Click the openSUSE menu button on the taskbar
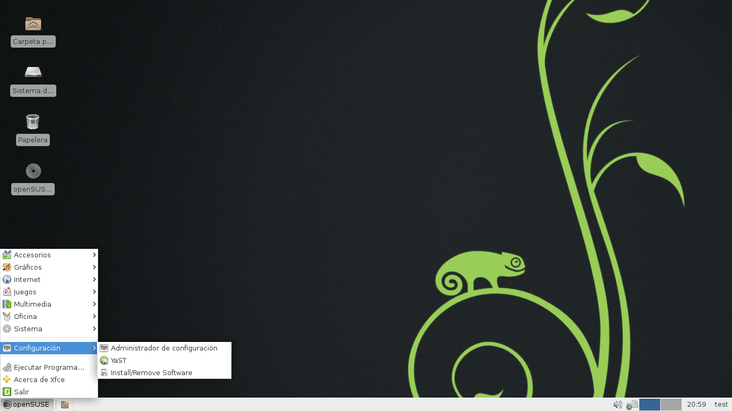 26,404
